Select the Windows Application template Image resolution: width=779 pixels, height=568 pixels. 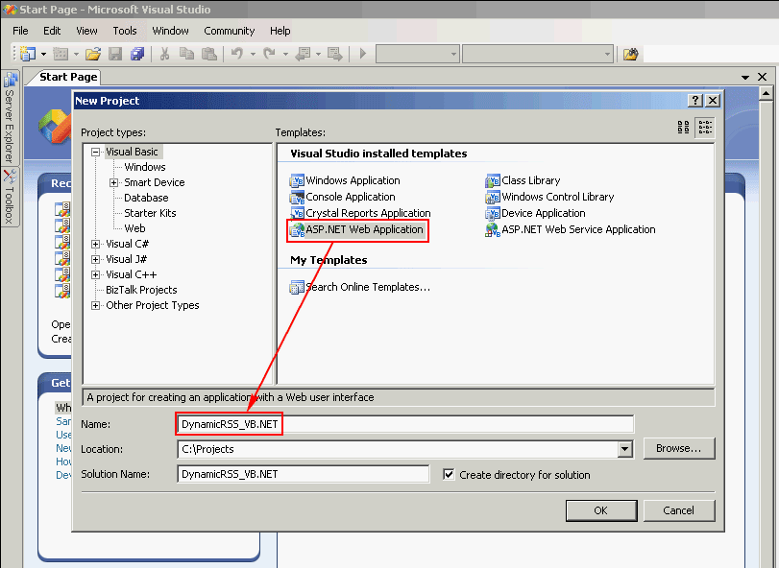tap(345, 180)
